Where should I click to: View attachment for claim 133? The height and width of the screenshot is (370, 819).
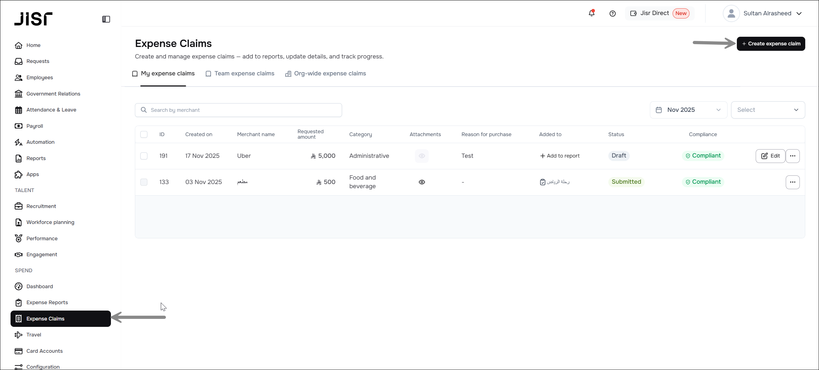pos(422,182)
